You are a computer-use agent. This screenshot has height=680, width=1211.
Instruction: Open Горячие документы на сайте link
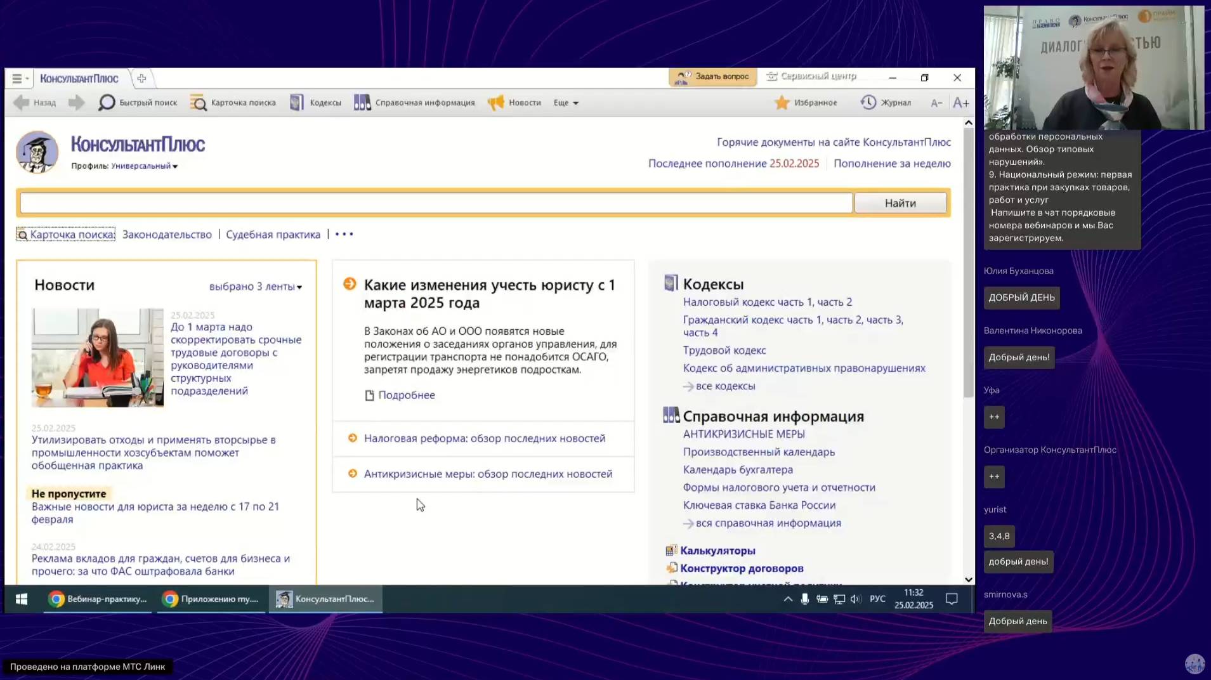[834, 142]
